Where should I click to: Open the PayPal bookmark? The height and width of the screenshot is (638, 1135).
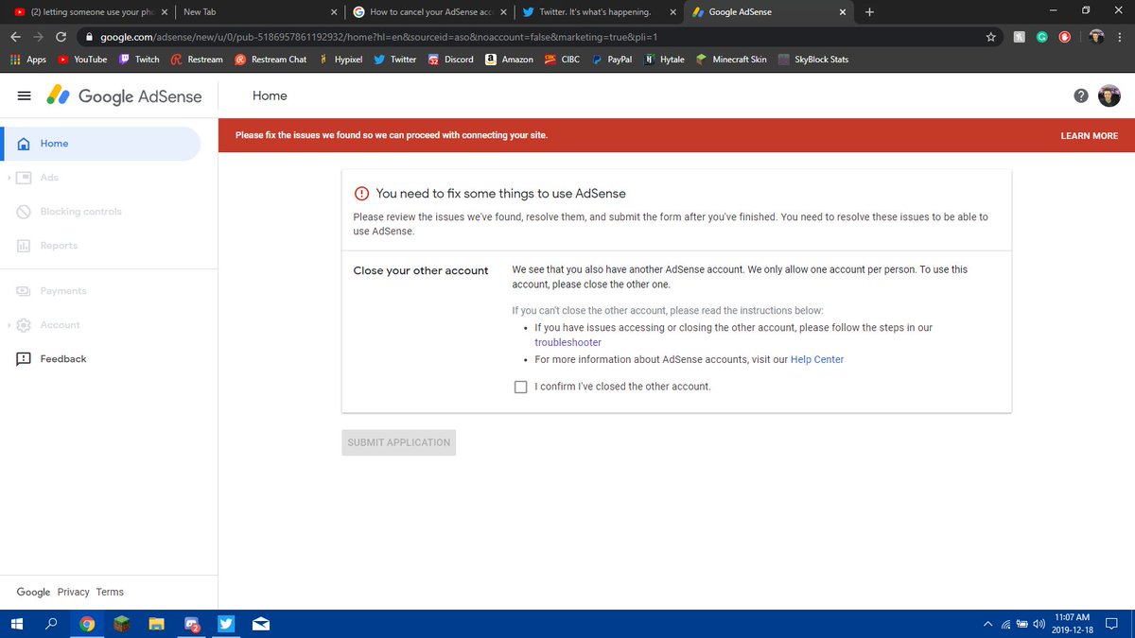click(613, 59)
